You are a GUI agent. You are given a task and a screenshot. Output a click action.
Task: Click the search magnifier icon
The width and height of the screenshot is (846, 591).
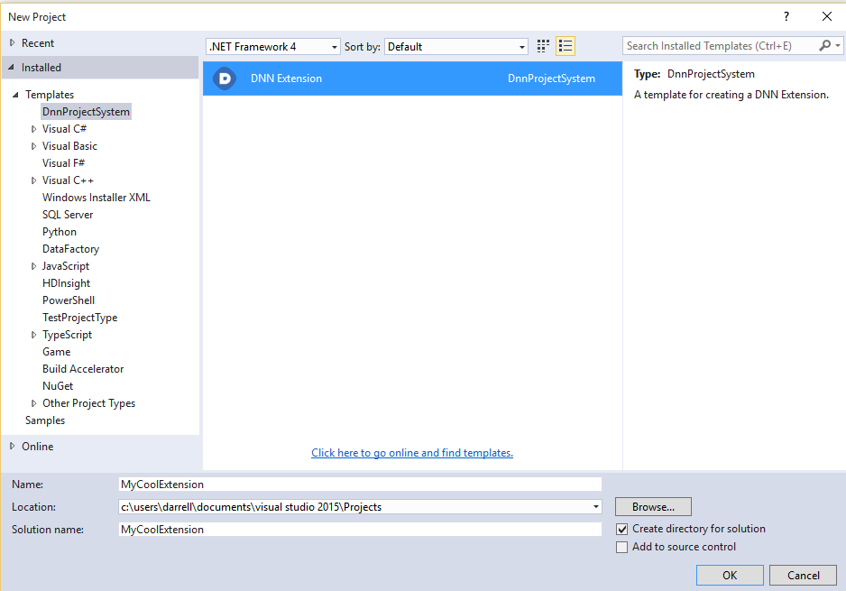825,45
